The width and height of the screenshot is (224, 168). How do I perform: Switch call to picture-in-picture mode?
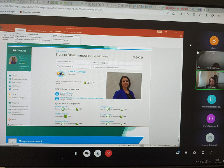[x=203, y=153]
